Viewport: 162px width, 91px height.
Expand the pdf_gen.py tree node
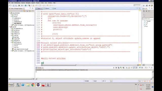11,40
